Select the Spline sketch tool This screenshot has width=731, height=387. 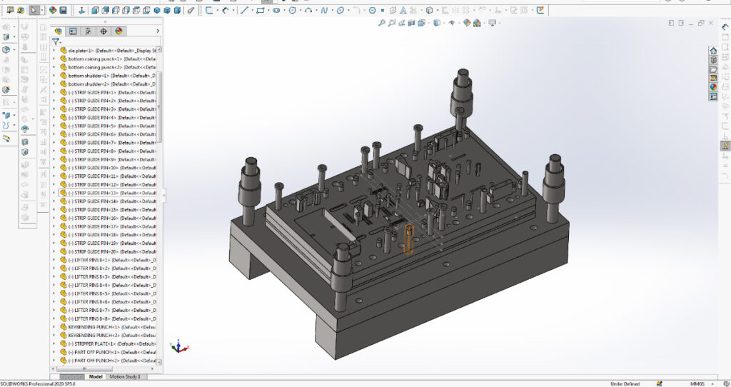(x=324, y=11)
